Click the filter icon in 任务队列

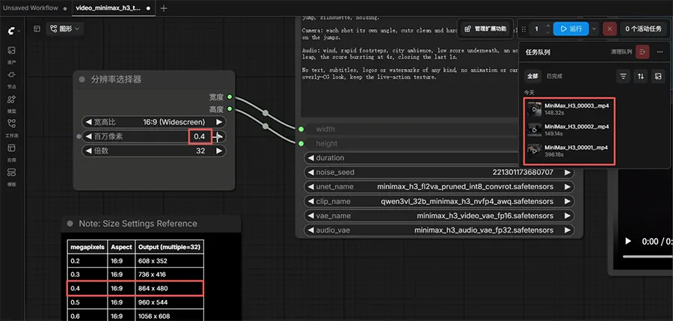pyautogui.click(x=623, y=76)
